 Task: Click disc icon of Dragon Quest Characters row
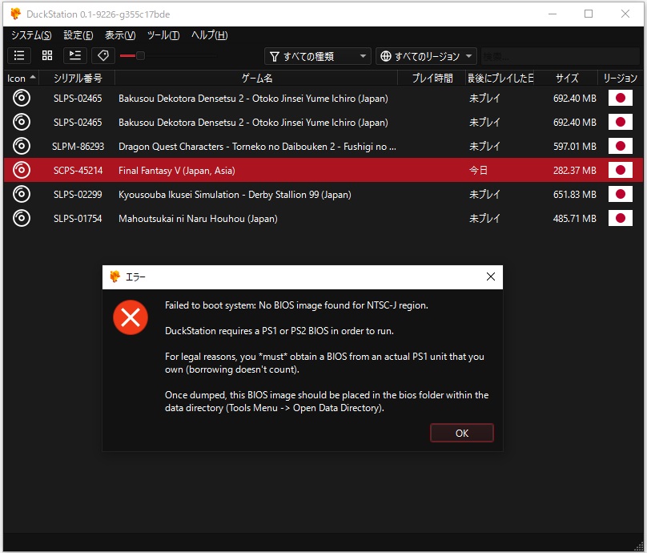(x=22, y=146)
